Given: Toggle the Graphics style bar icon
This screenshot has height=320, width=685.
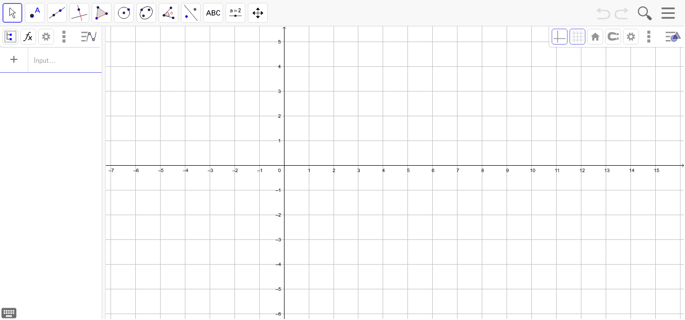Looking at the screenshot, I should coord(673,37).
